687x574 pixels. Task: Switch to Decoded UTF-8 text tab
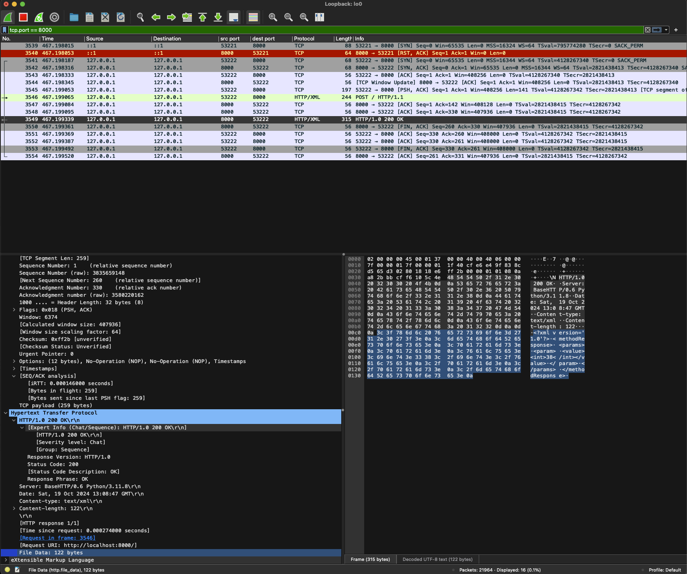(437, 559)
